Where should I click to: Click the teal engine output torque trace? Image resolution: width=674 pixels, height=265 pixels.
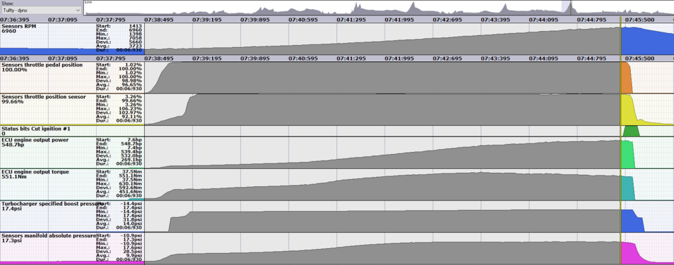point(627,188)
